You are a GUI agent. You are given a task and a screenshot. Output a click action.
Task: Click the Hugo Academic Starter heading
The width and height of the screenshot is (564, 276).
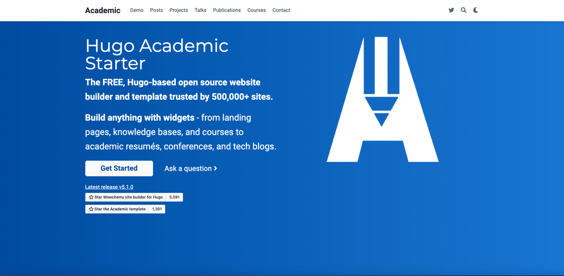click(x=157, y=54)
